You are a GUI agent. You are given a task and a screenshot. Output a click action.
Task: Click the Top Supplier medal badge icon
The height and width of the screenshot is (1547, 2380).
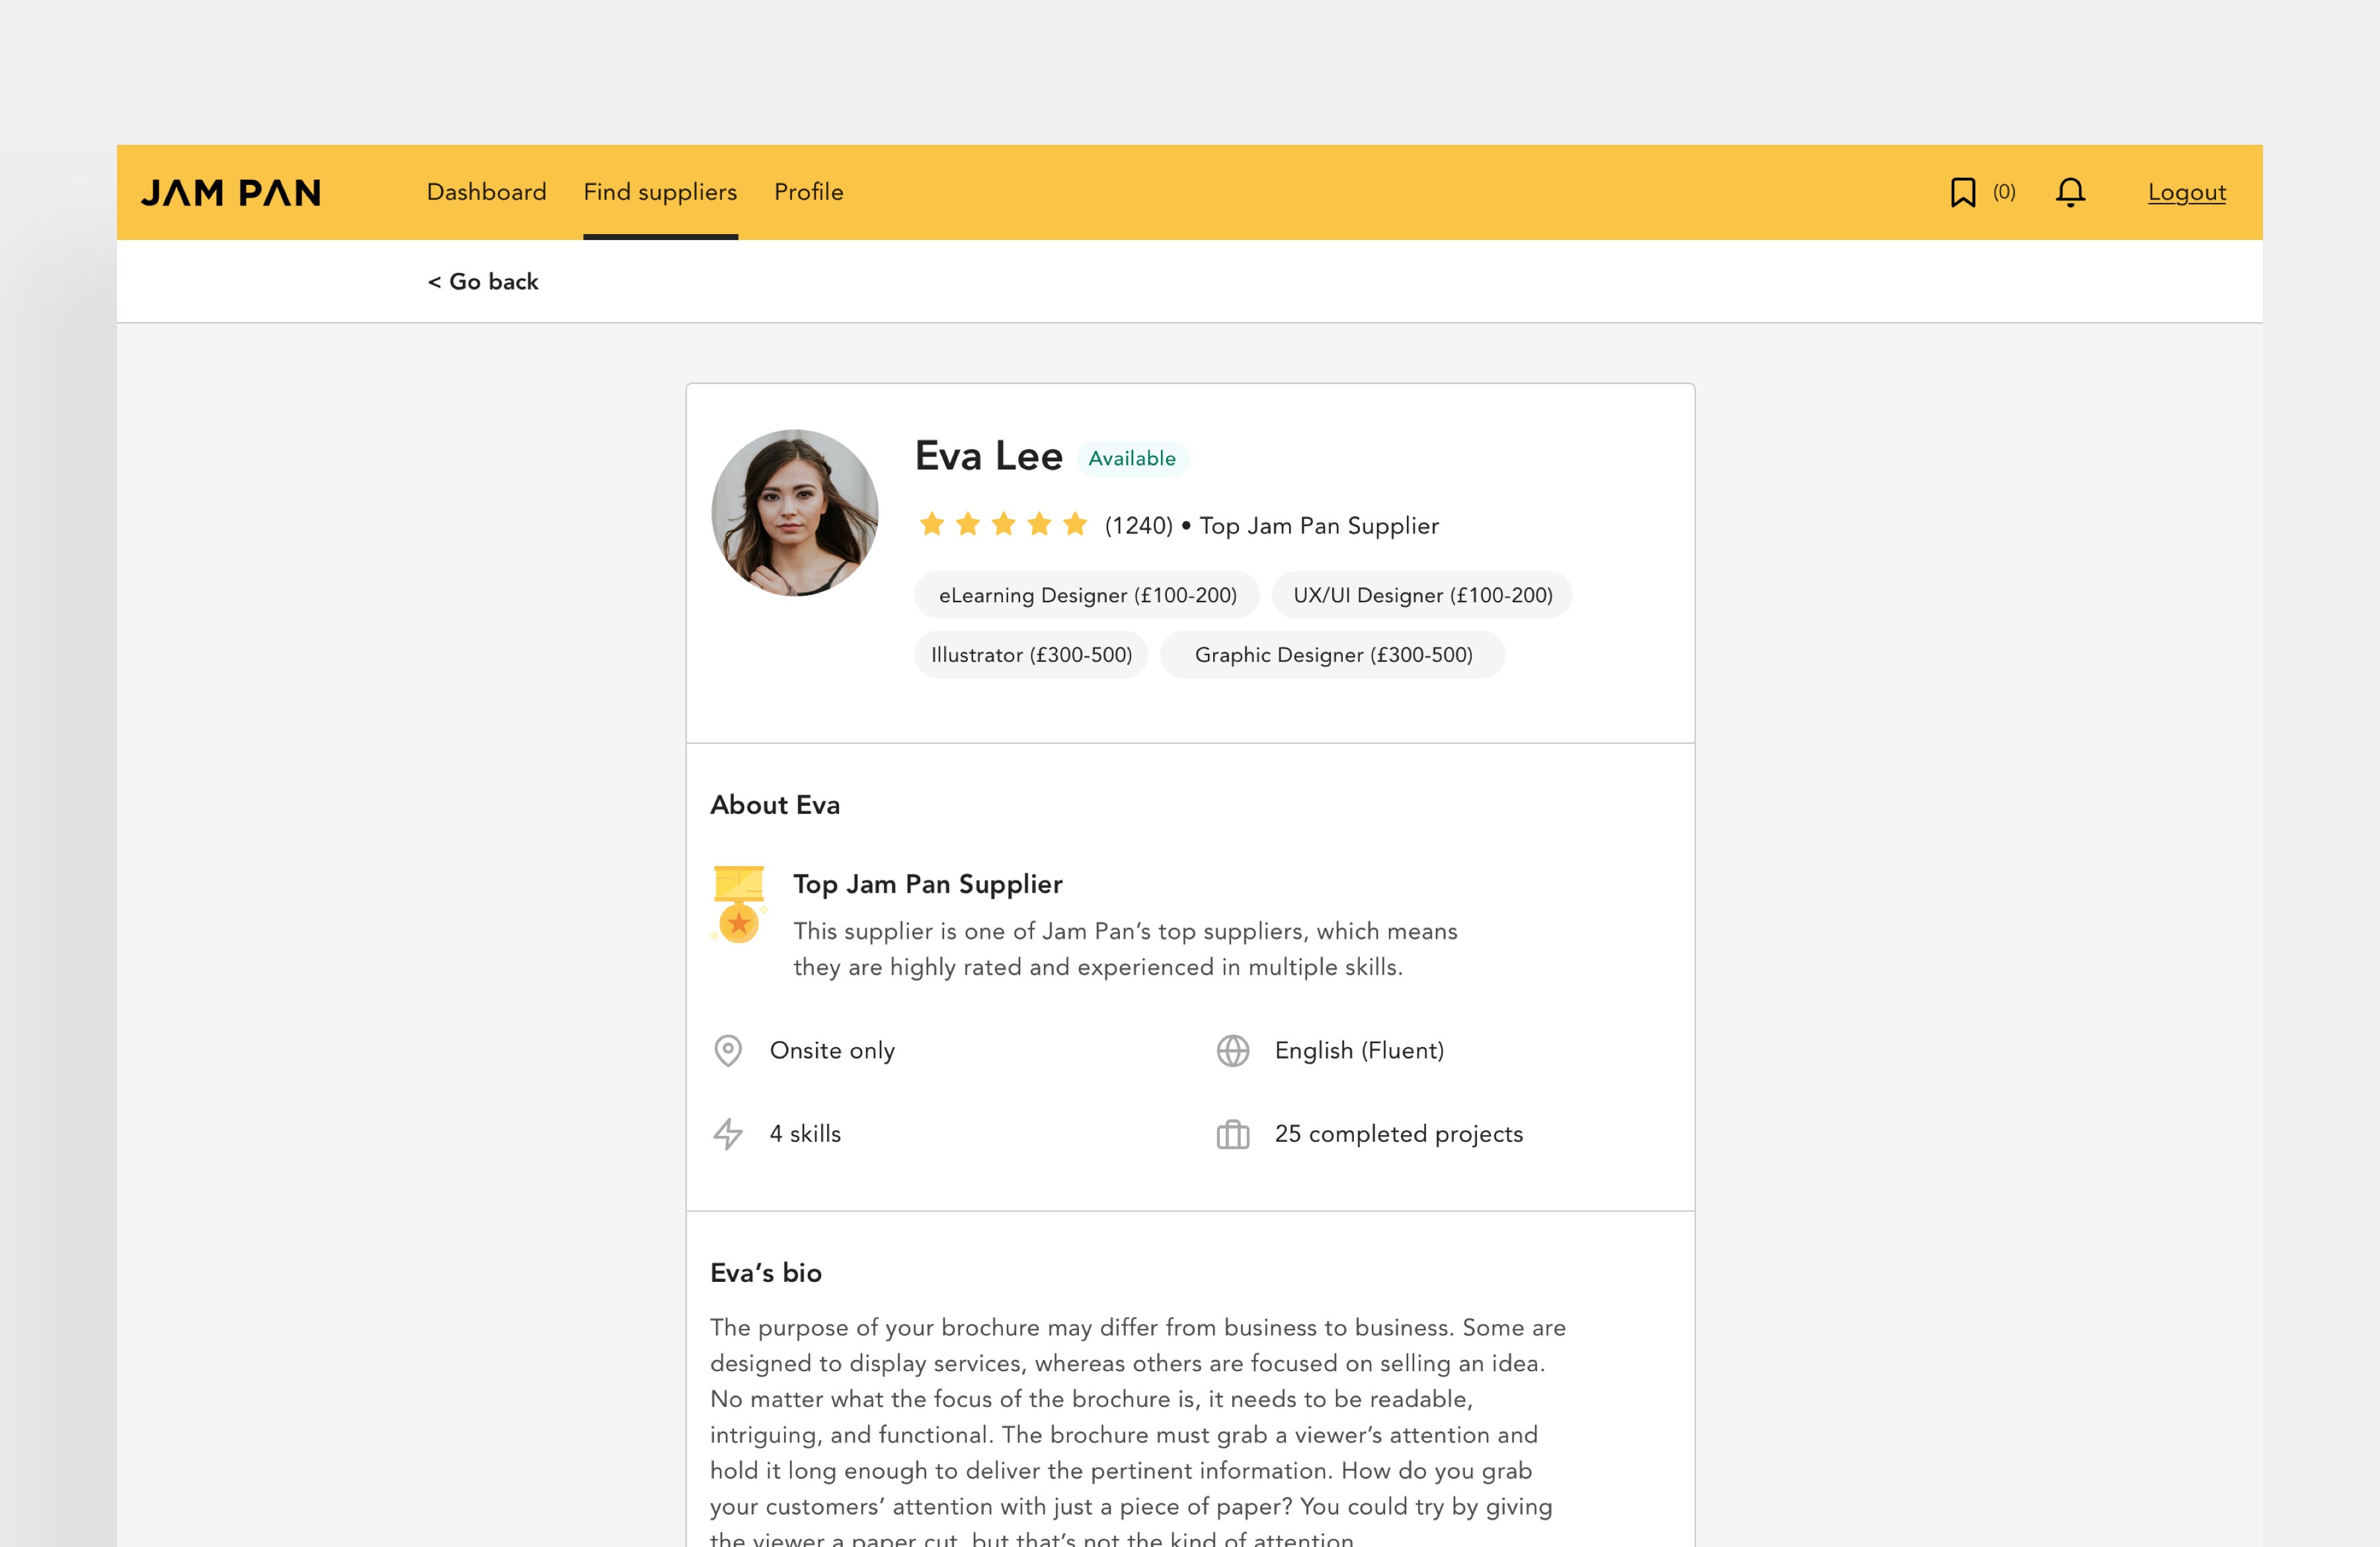click(x=739, y=904)
